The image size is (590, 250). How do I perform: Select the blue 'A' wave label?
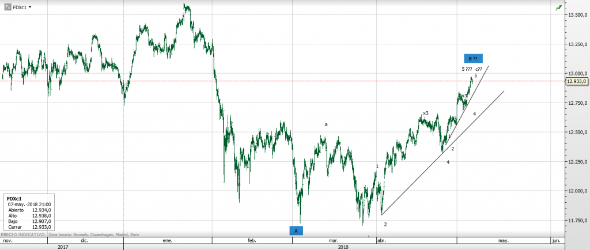click(296, 230)
